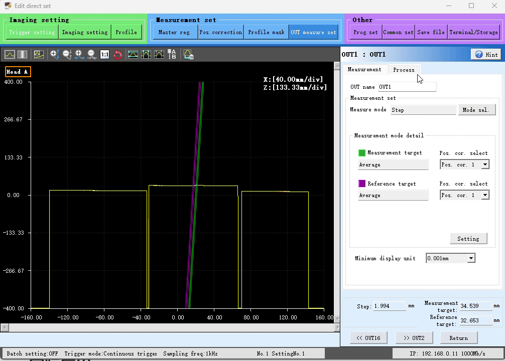Image resolution: width=505 pixels, height=361 pixels.
Task: Open Common set
Action: (399, 32)
